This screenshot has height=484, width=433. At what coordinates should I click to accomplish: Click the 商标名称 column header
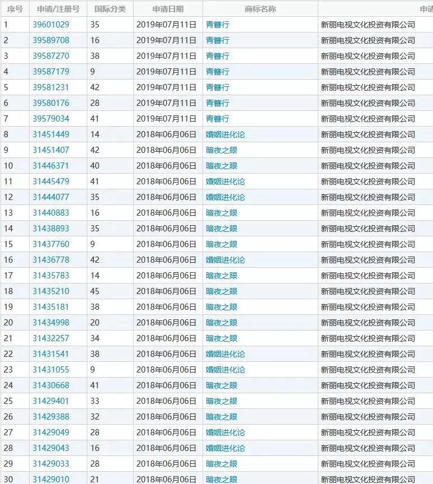(x=260, y=9)
